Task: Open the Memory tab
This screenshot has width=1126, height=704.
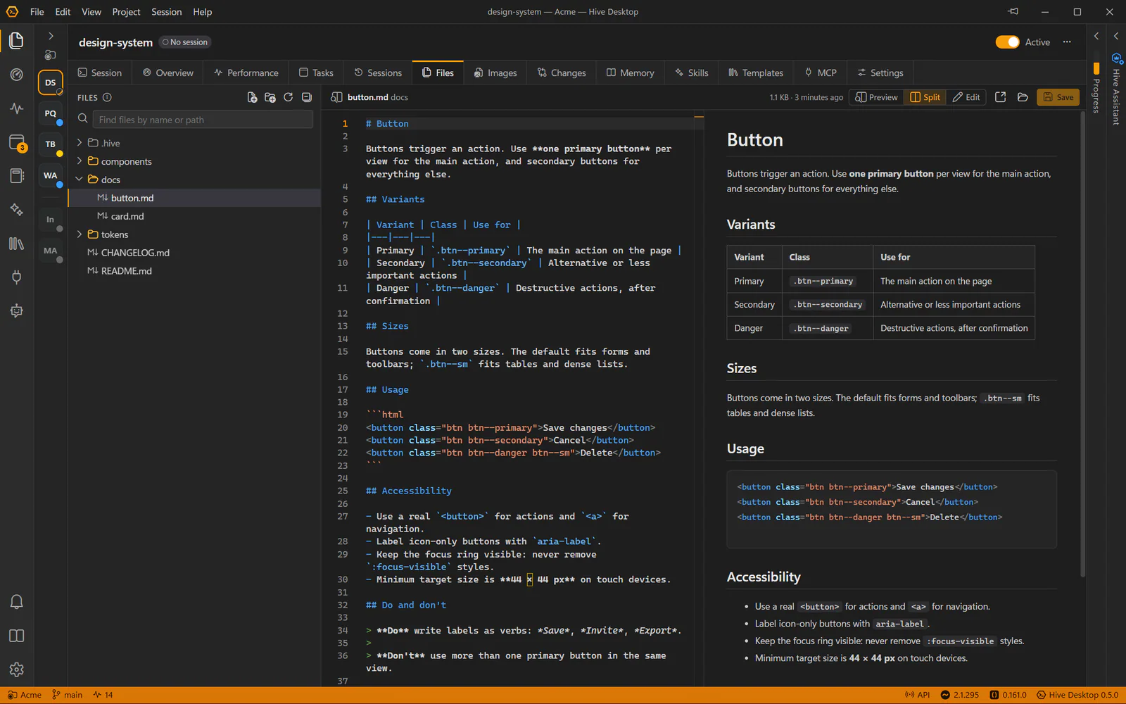Action: (631, 73)
